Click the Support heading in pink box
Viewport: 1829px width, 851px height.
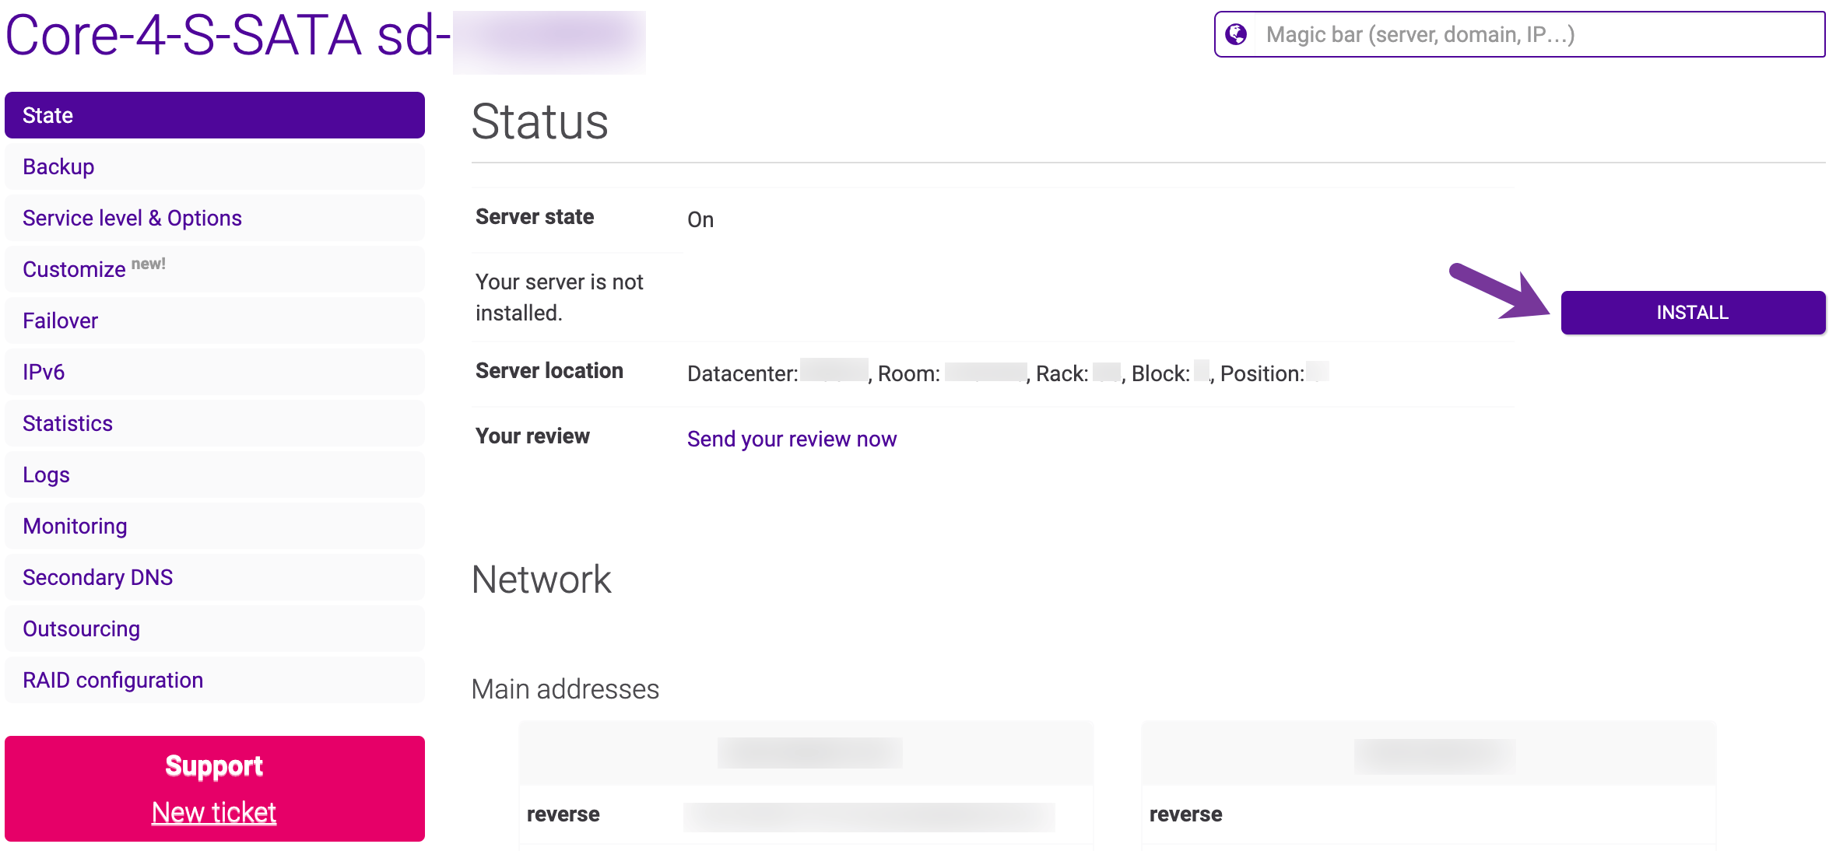click(214, 766)
